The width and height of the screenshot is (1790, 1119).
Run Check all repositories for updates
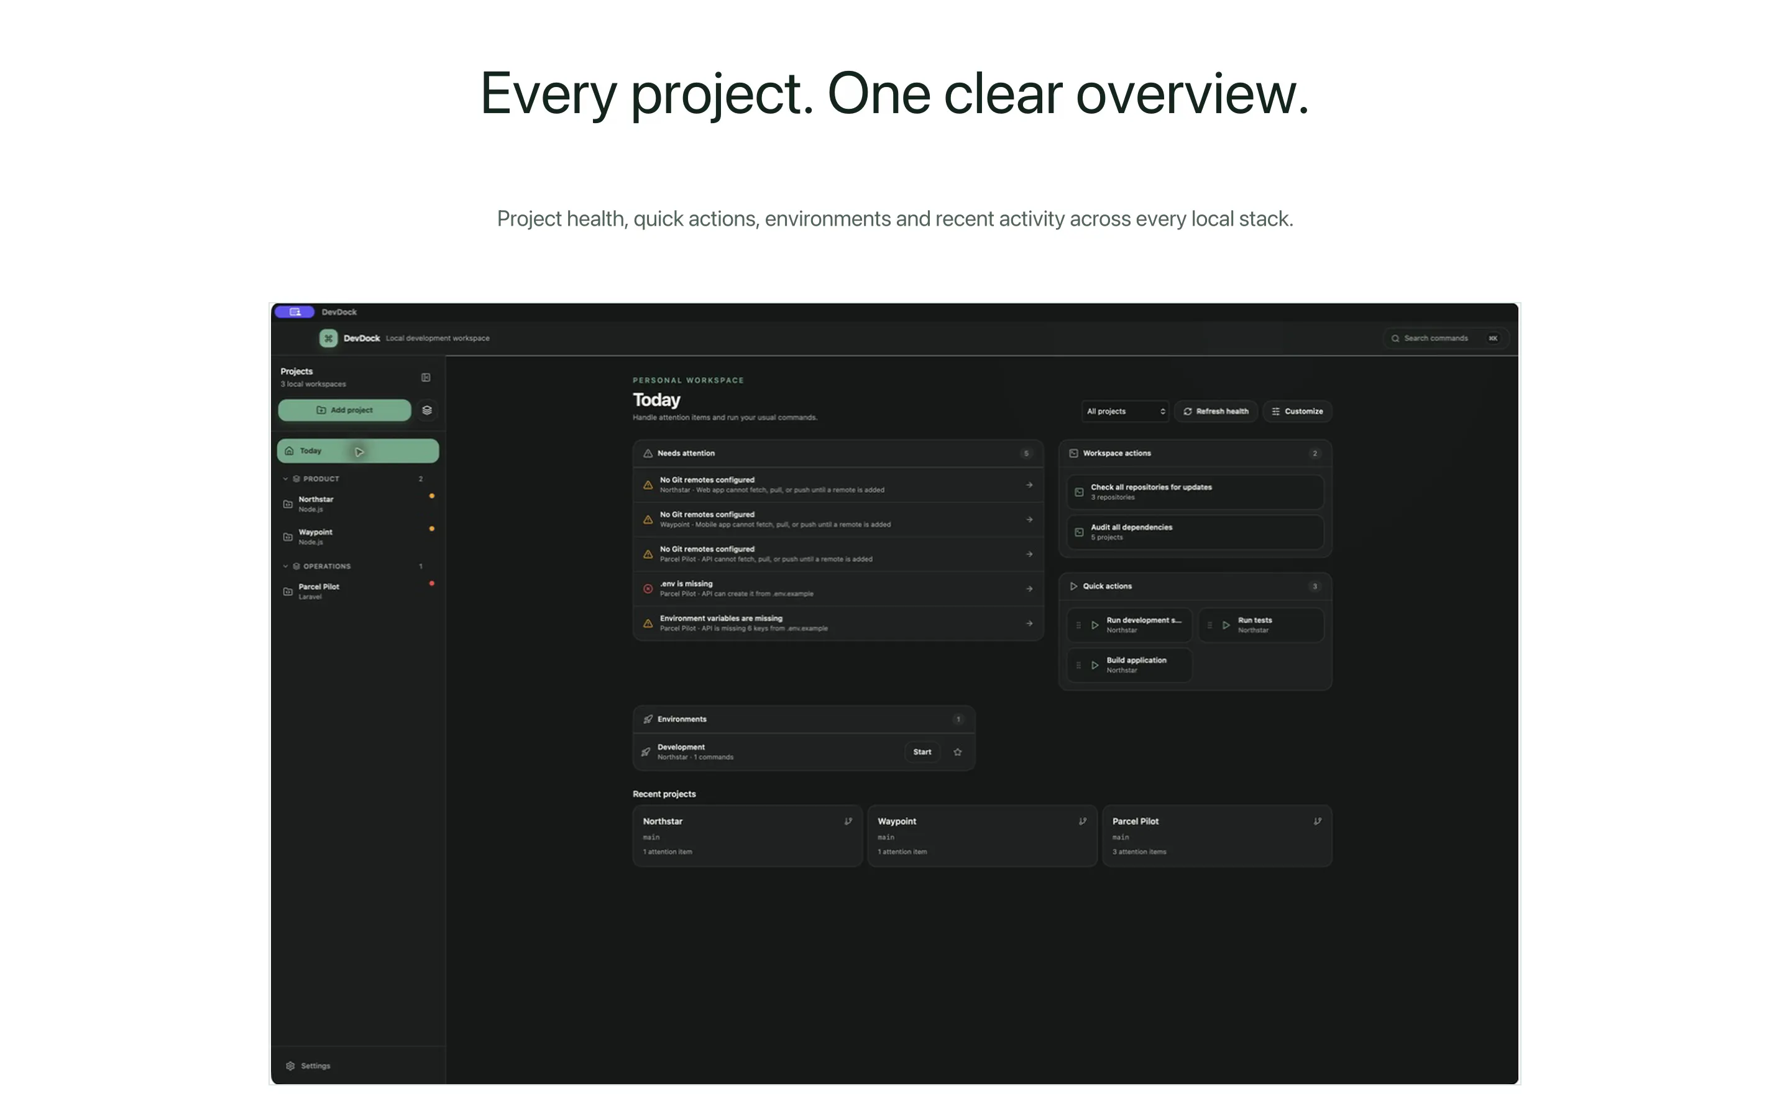1195,491
